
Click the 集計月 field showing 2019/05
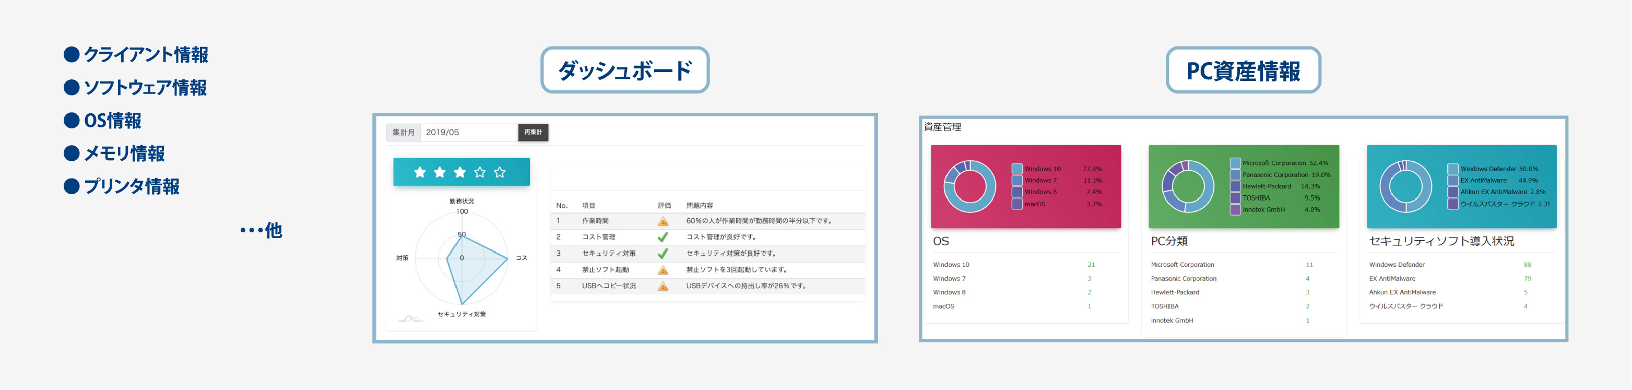[469, 132]
